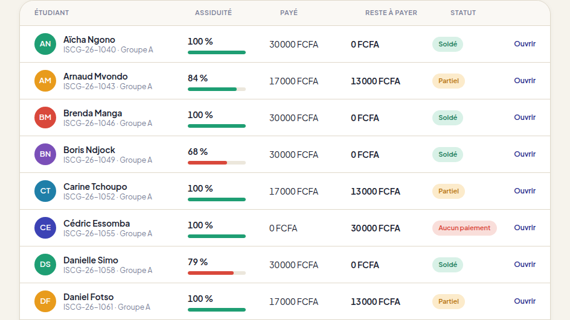Click the AN avatar for Aïcha Ngono
Image resolution: width=570 pixels, height=320 pixels.
point(45,44)
